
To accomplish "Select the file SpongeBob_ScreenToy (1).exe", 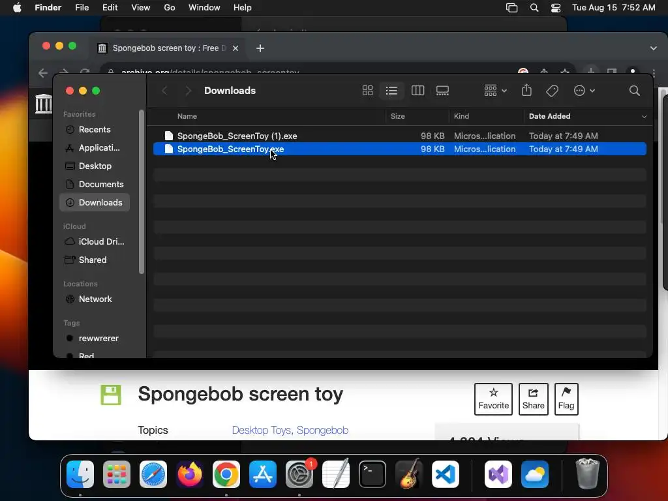I will [400, 136].
